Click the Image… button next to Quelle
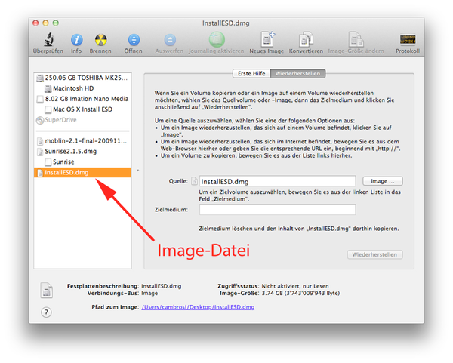 pos(383,181)
